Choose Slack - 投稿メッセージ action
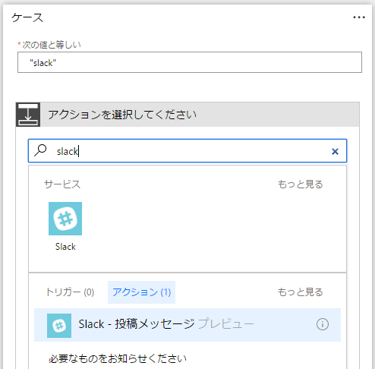375x369 pixels. (187, 325)
